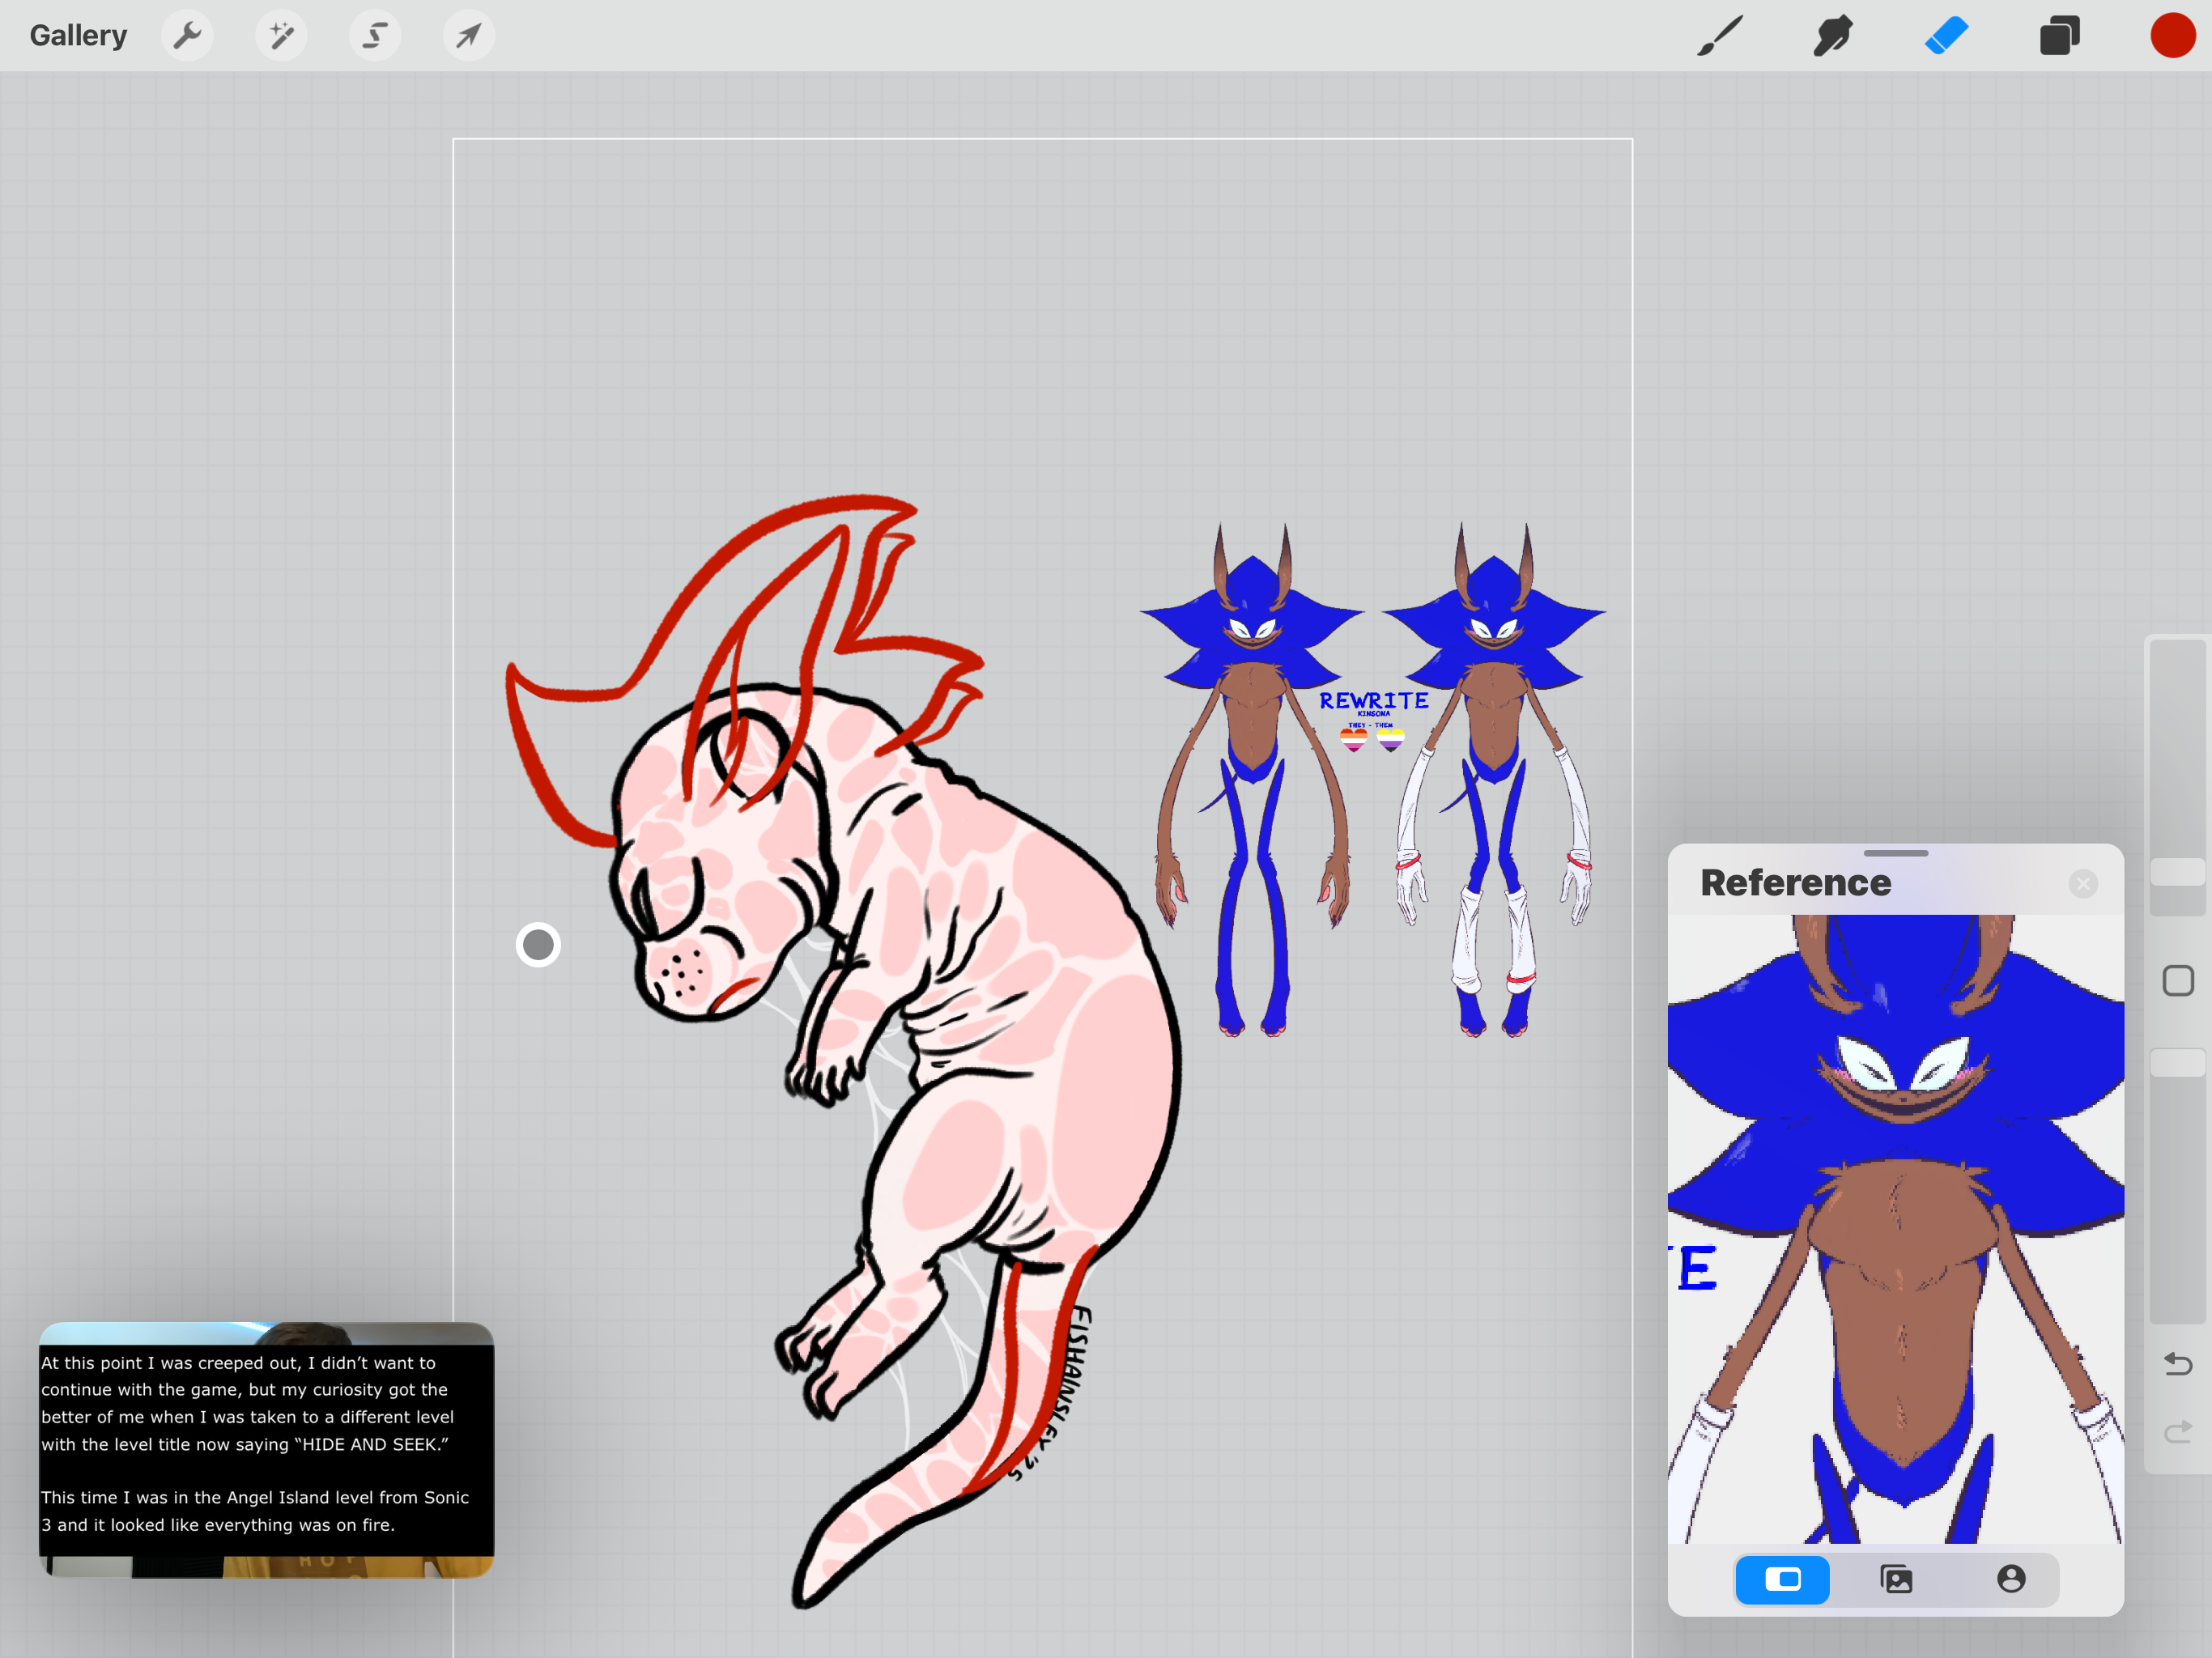Select the Smudge tool
Screen dimensions: 2212x1658
pyautogui.click(x=1833, y=36)
